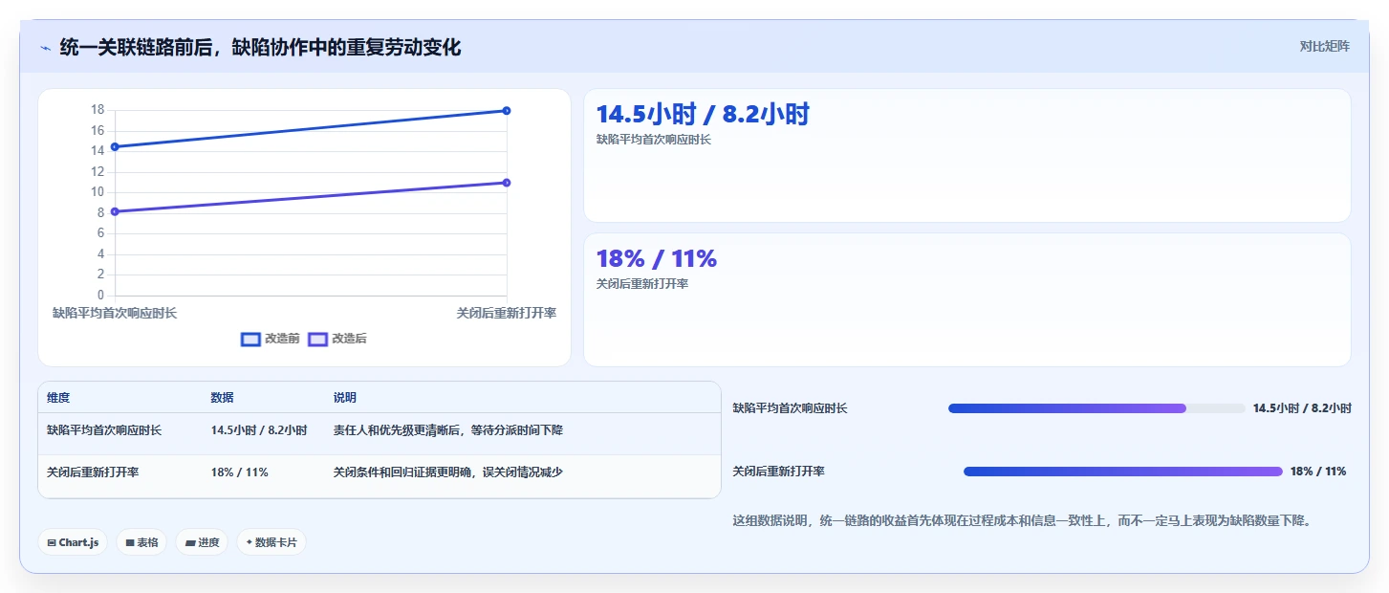Image resolution: width=1389 pixels, height=593 pixels.
Task: Click the 18% / 11% data card value
Action: [656, 258]
